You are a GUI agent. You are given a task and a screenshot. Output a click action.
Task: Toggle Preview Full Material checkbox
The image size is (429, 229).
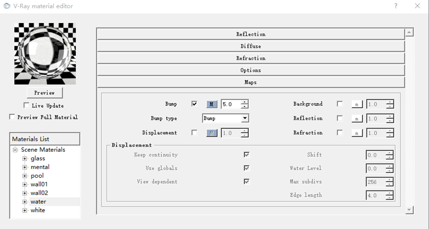[x=12, y=117]
